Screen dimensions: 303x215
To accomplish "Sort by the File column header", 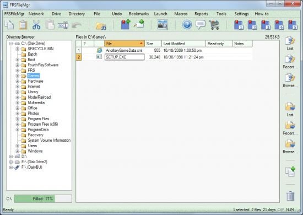I will pyautogui.click(x=125, y=44).
